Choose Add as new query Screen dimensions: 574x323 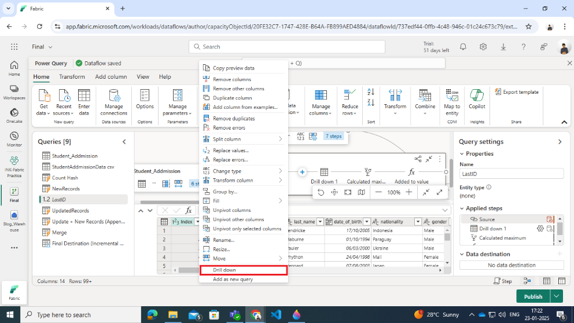[x=244, y=279]
